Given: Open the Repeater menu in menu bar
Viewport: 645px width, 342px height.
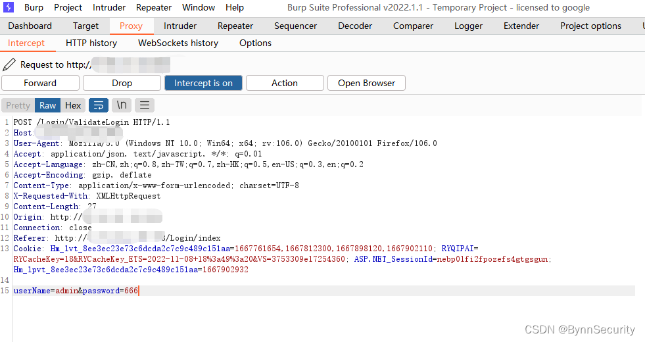Looking at the screenshot, I should tap(154, 7).
